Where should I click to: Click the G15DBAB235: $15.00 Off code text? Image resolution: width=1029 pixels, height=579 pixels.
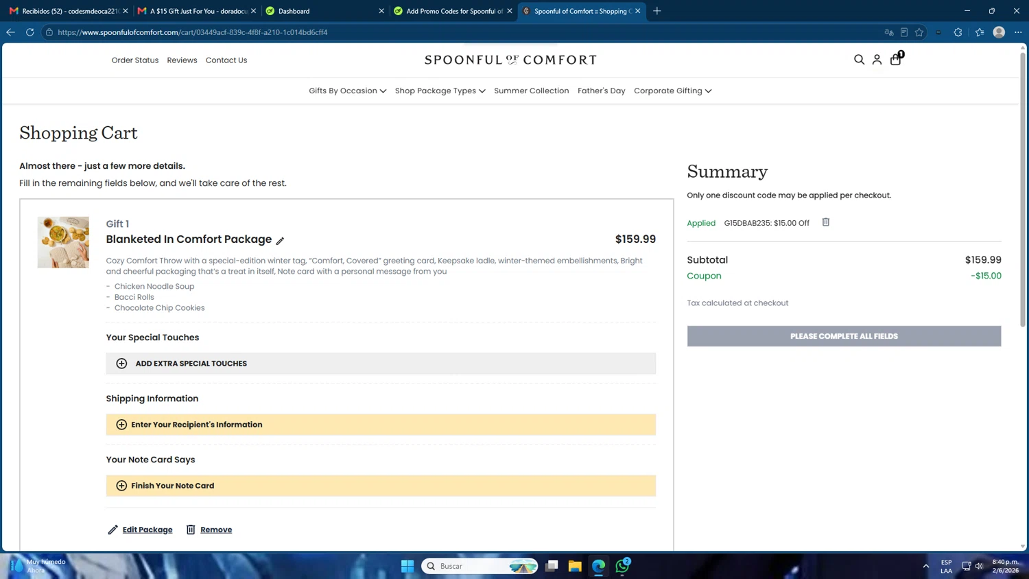[766, 223]
